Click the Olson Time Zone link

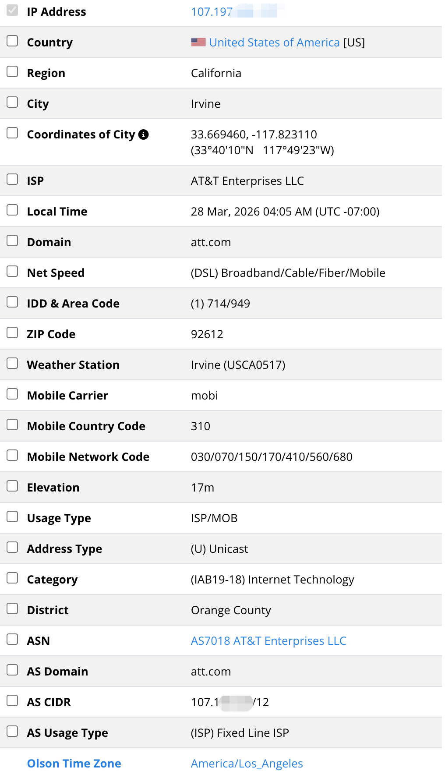click(x=74, y=763)
